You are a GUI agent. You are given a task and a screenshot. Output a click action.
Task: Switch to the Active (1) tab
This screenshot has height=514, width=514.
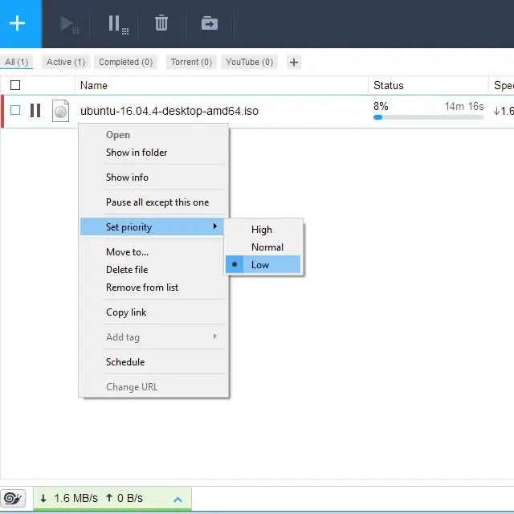click(x=66, y=62)
